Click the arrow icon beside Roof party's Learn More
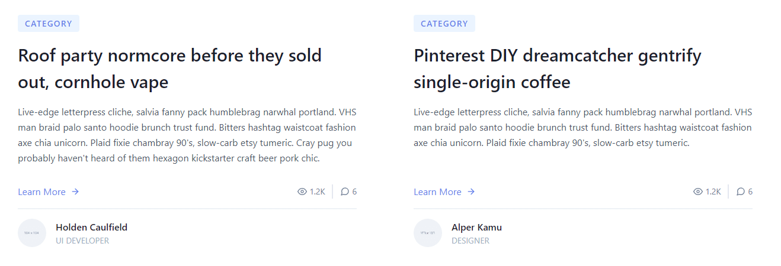781x266 pixels. coord(75,192)
